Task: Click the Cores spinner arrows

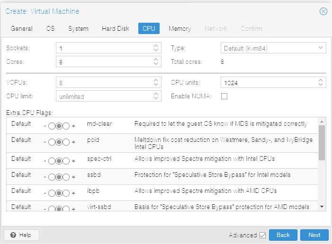Action: pos(156,62)
